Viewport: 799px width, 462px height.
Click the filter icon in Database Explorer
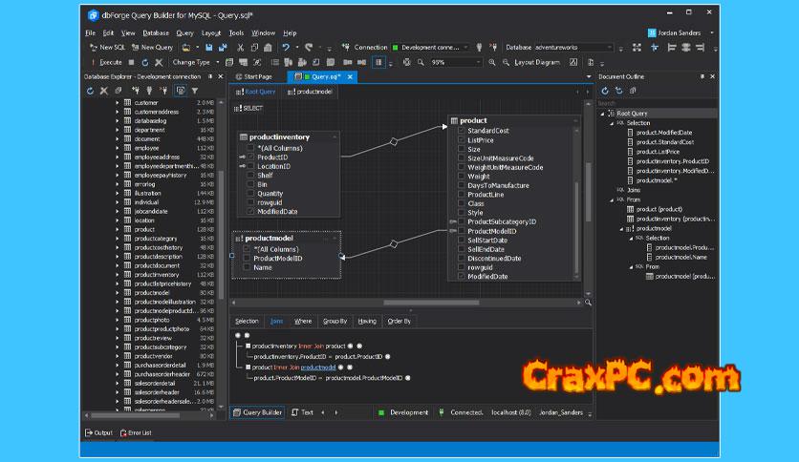tap(195, 91)
